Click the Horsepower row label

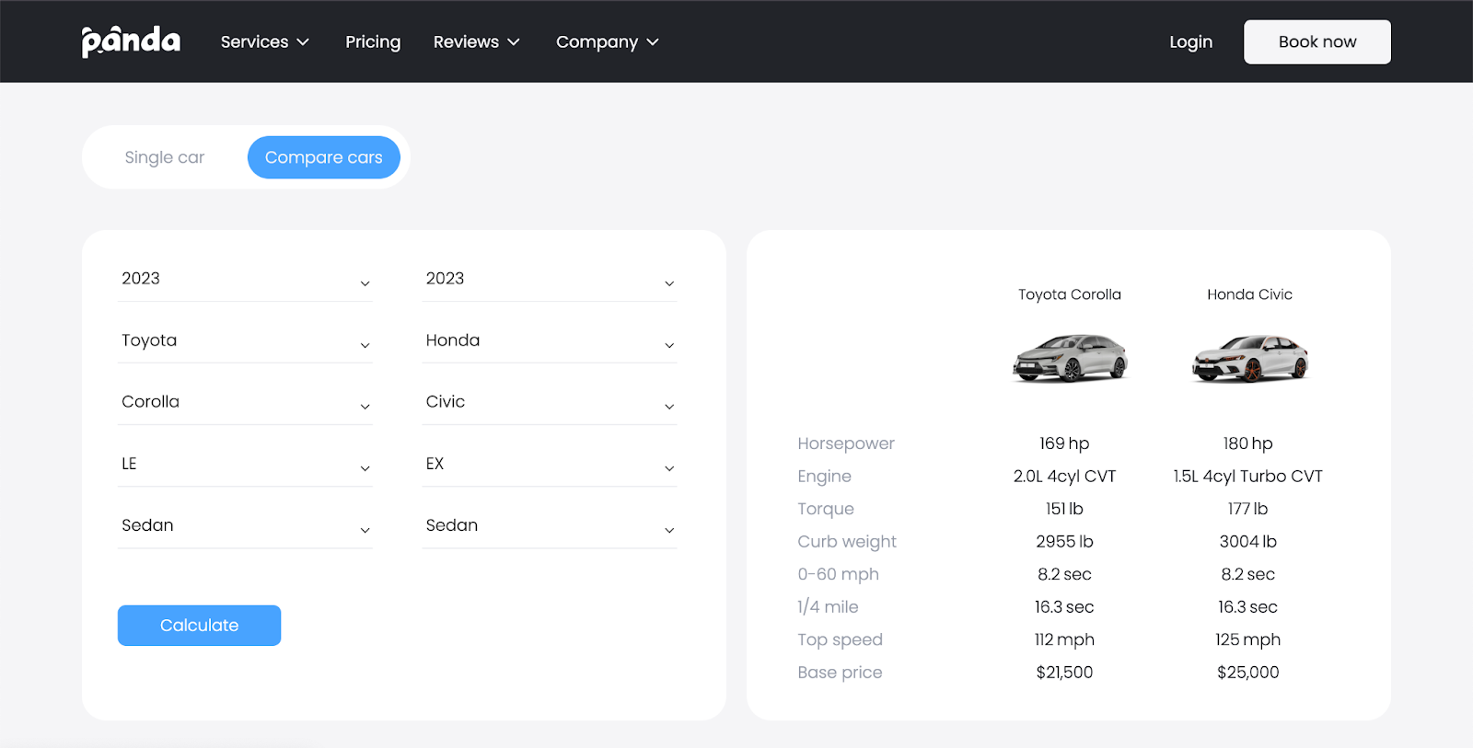point(846,443)
